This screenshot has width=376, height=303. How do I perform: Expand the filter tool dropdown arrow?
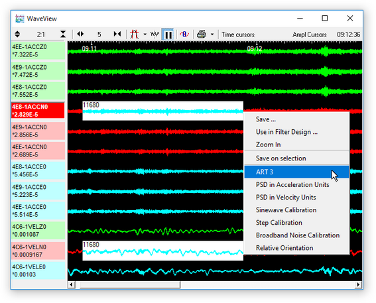click(145, 34)
